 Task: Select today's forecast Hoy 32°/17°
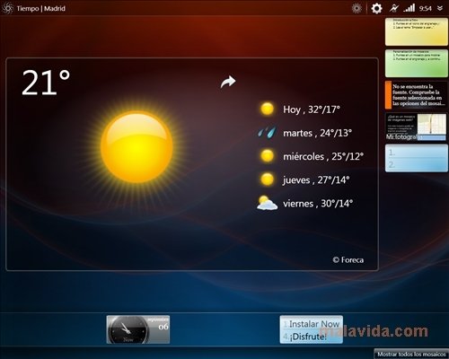pyautogui.click(x=300, y=109)
